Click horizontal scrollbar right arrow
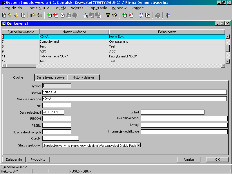 [223, 66]
